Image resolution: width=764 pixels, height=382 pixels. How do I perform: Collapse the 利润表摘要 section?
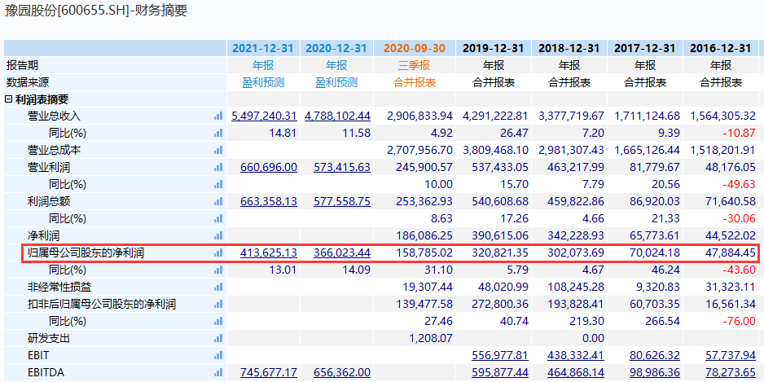pos(9,99)
